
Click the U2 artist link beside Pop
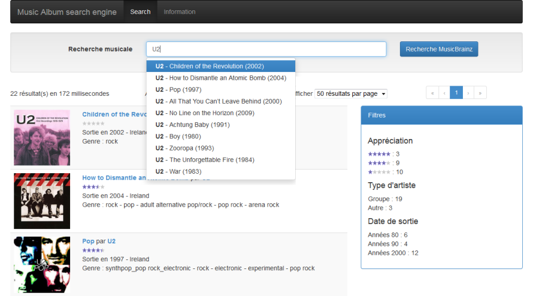point(111,241)
